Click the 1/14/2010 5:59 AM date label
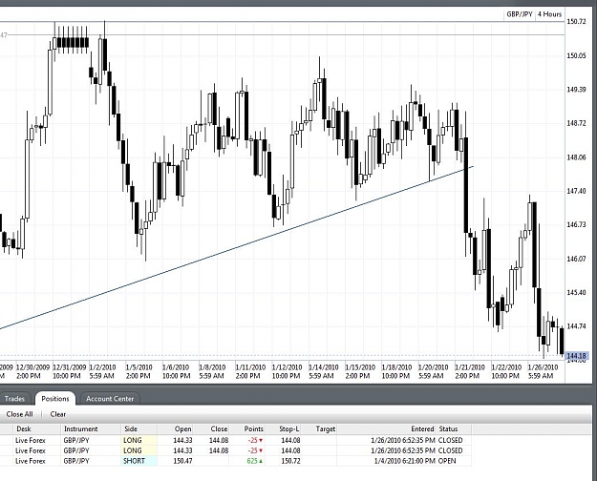Viewport: 597px width, 481px height. click(323, 371)
